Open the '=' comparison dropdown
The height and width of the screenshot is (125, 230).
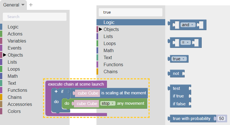185,43
